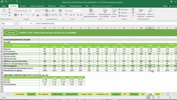Image resolution: width=177 pixels, height=100 pixels.
Task: Click increase indent icon
Action: 56,15
